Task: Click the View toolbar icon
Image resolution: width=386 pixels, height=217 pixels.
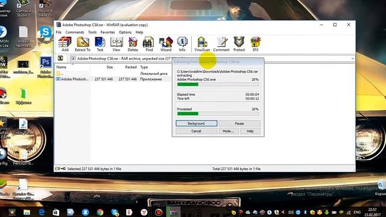Action: pyautogui.click(x=116, y=44)
